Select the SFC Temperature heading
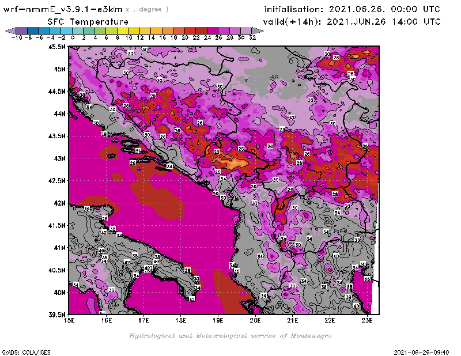The width and height of the screenshot is (461, 356). [88, 22]
